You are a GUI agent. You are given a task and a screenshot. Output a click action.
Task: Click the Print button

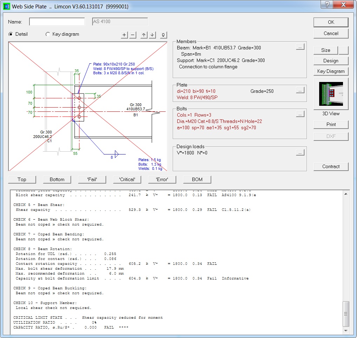331,124
